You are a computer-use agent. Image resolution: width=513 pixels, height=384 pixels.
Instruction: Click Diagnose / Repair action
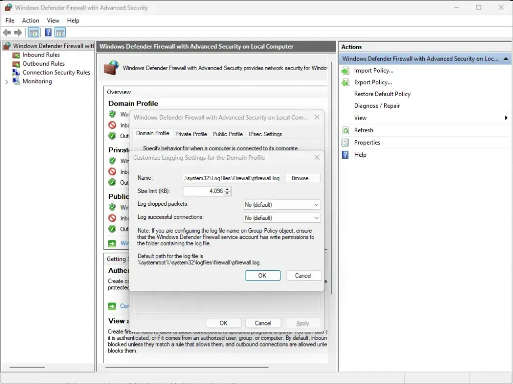click(377, 106)
